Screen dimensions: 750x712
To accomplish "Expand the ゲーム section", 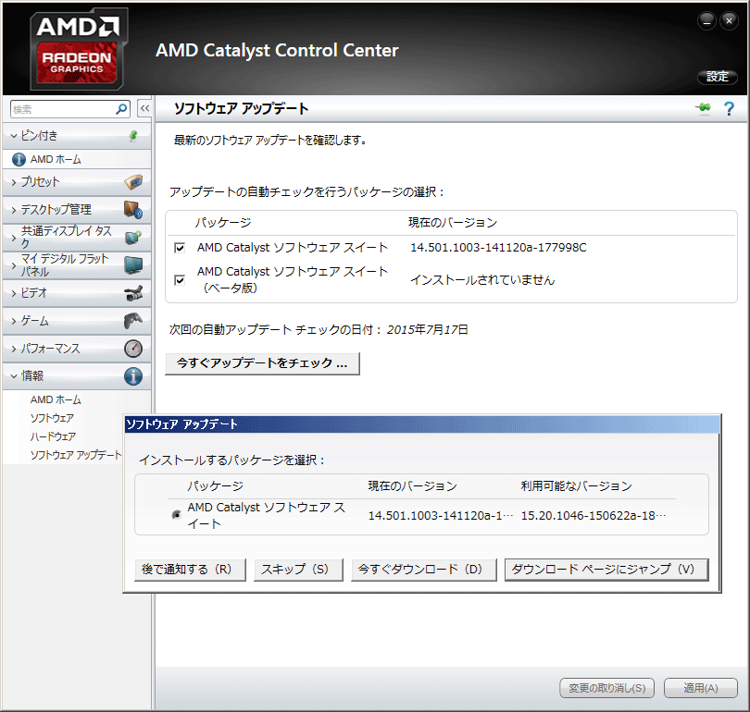I will click(14, 321).
